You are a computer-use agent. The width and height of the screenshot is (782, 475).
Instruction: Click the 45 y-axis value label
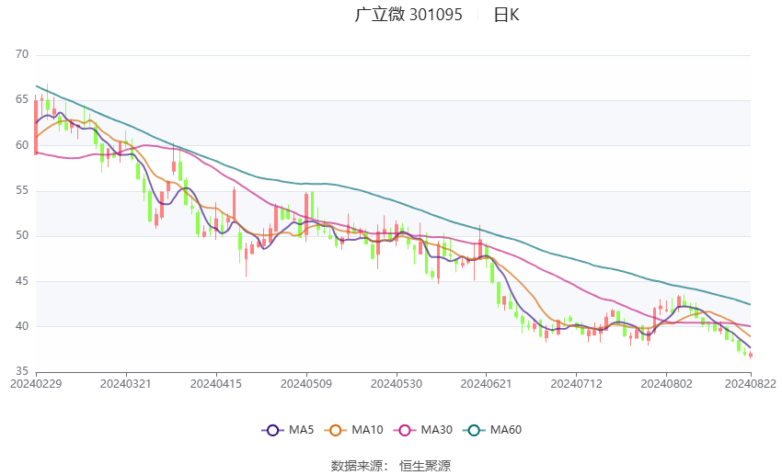point(22,281)
